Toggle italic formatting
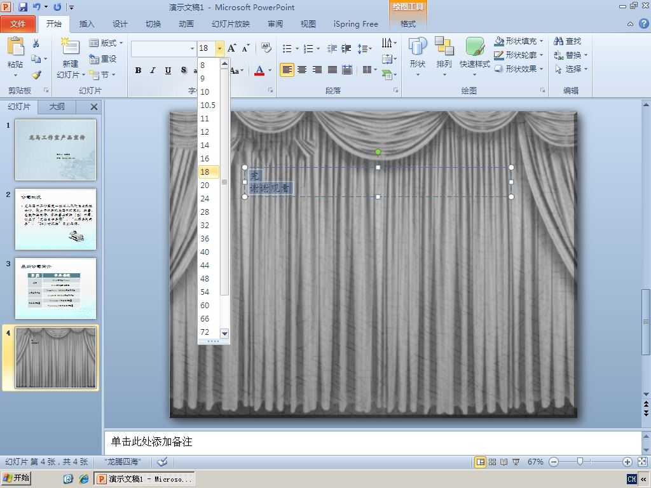This screenshot has height=488, width=651. [x=153, y=70]
